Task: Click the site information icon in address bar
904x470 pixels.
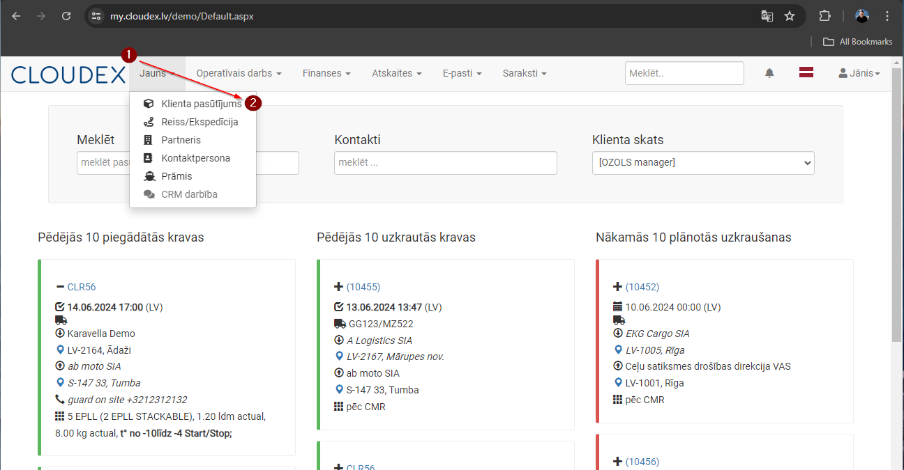Action: pos(96,16)
